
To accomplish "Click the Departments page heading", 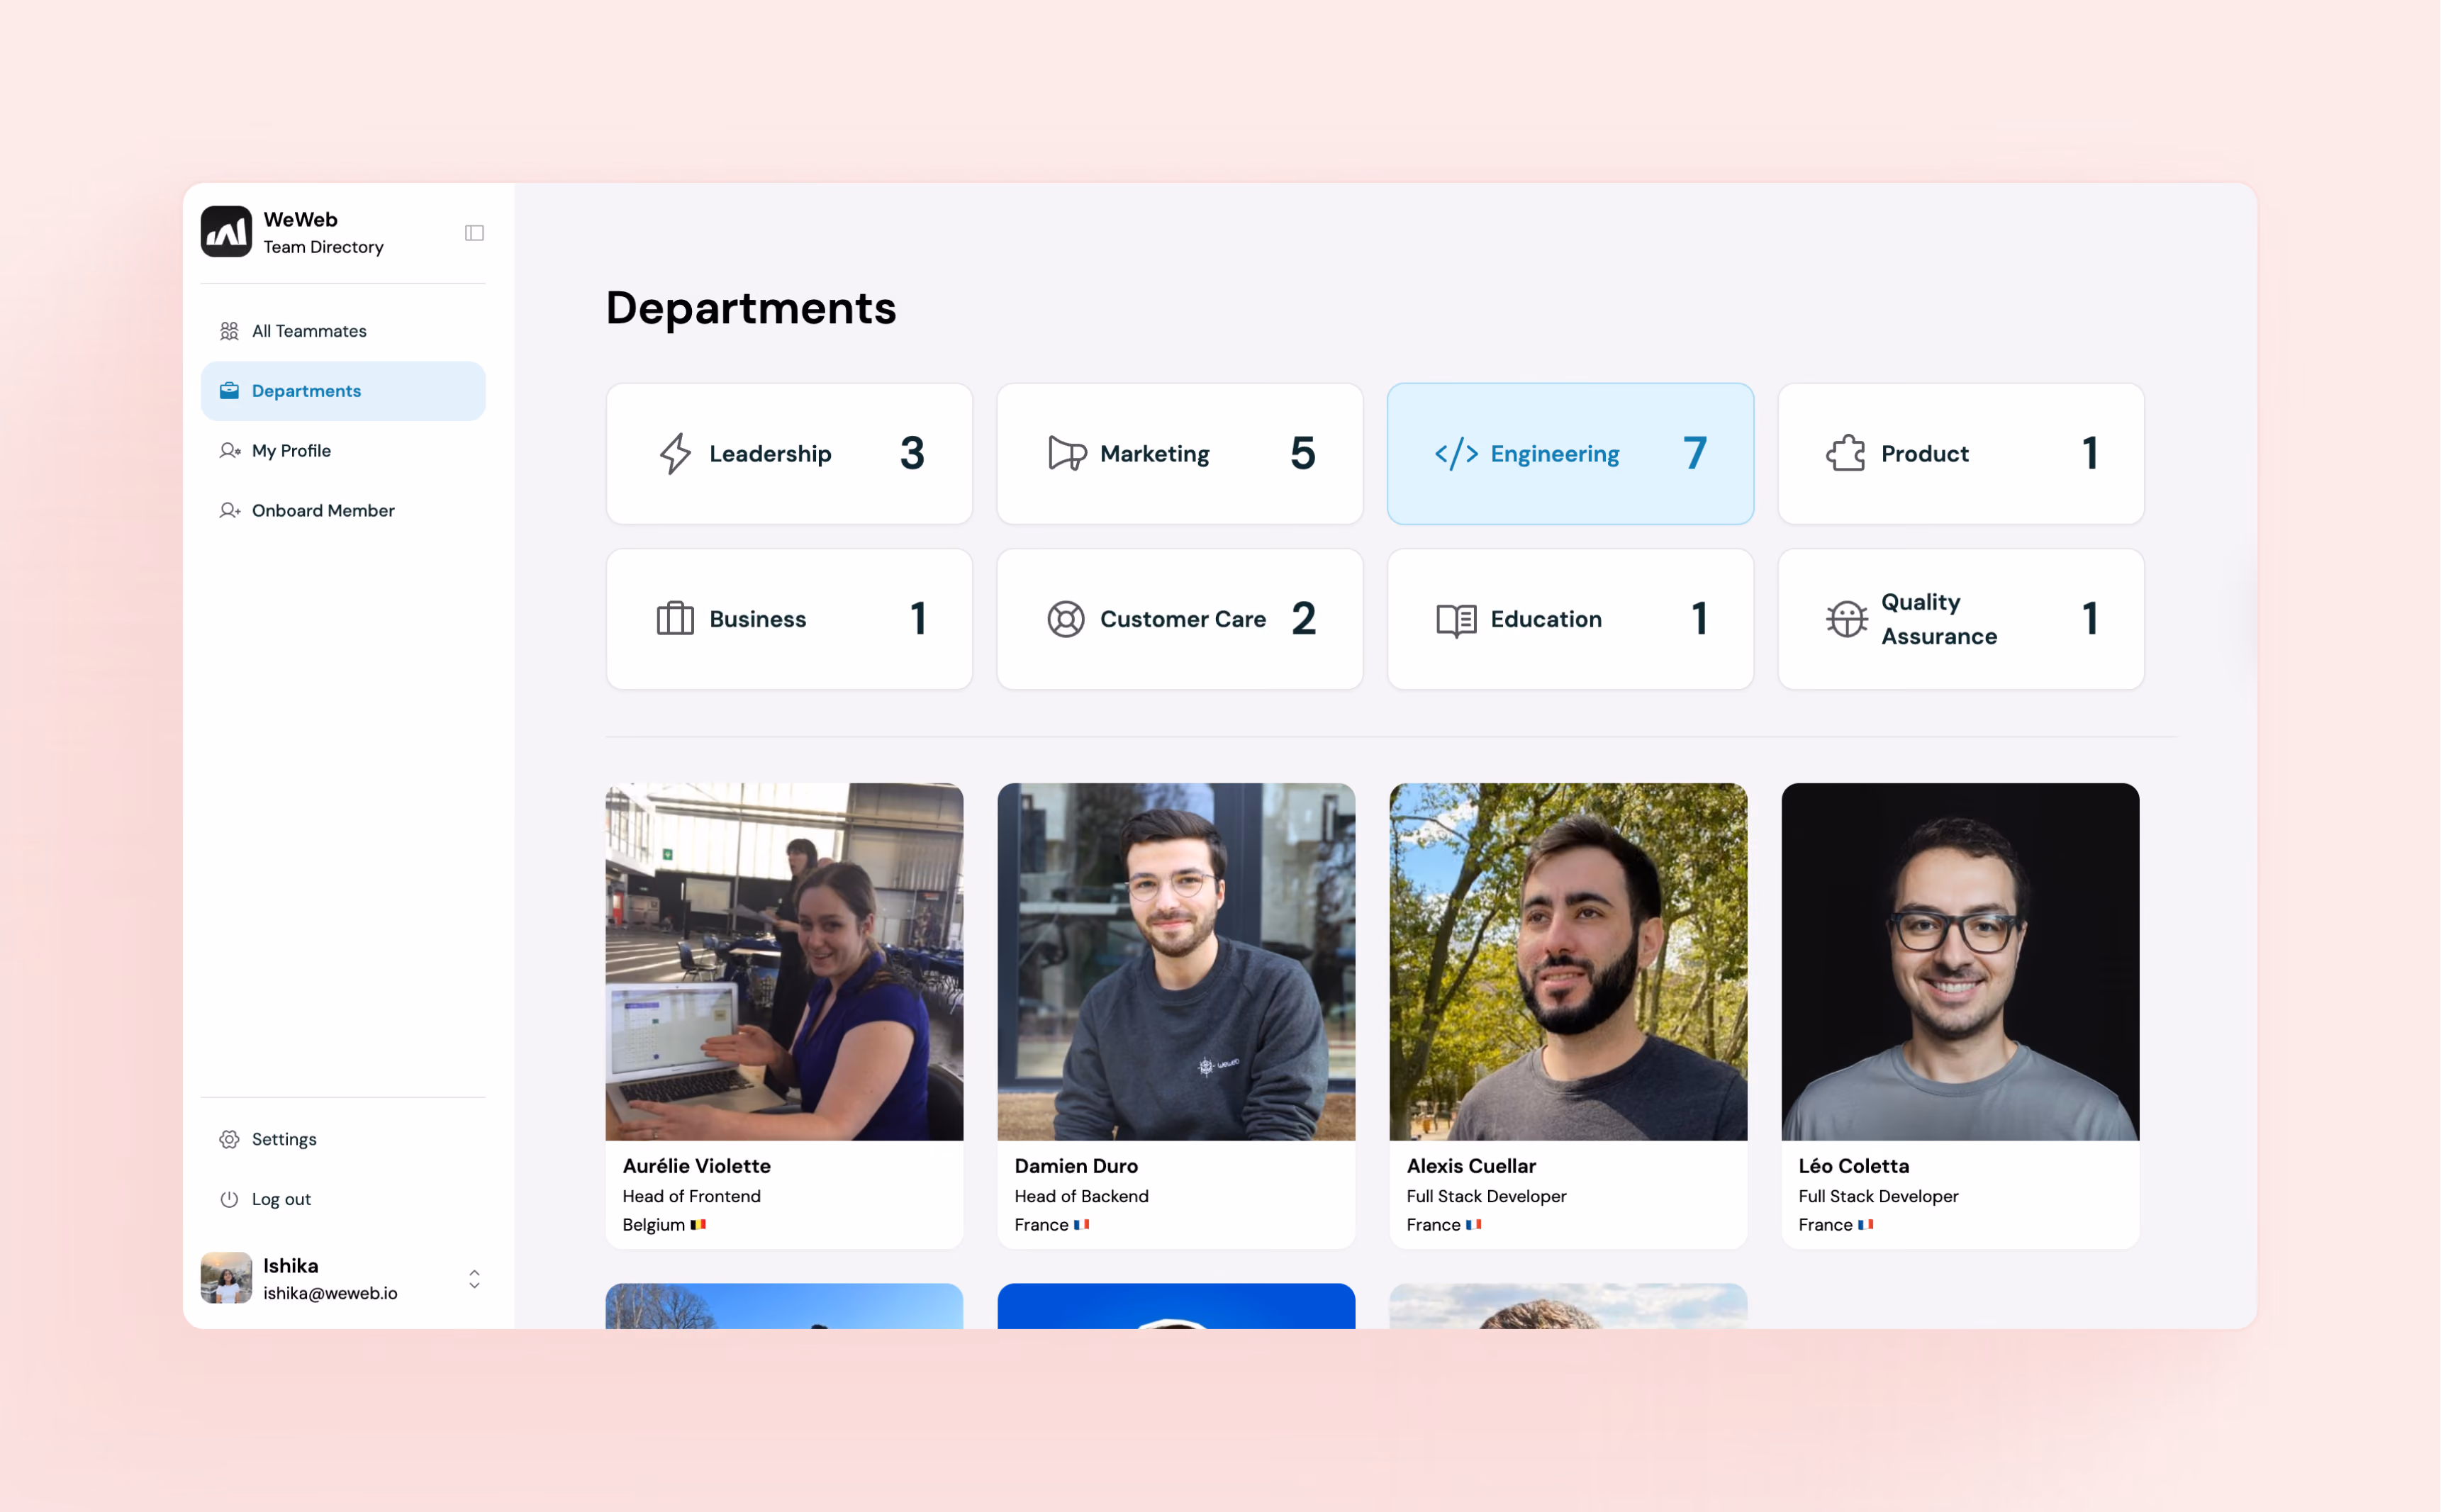I will (x=751, y=308).
